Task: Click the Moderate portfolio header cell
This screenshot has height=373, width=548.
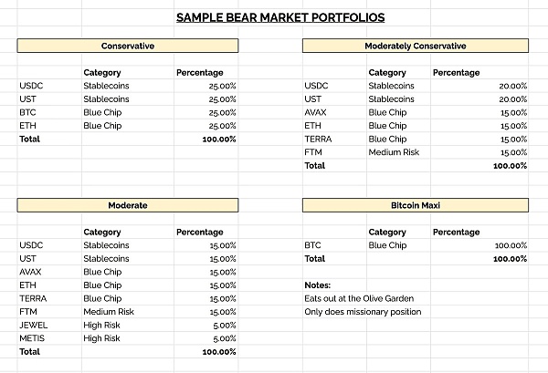Action: [x=127, y=205]
